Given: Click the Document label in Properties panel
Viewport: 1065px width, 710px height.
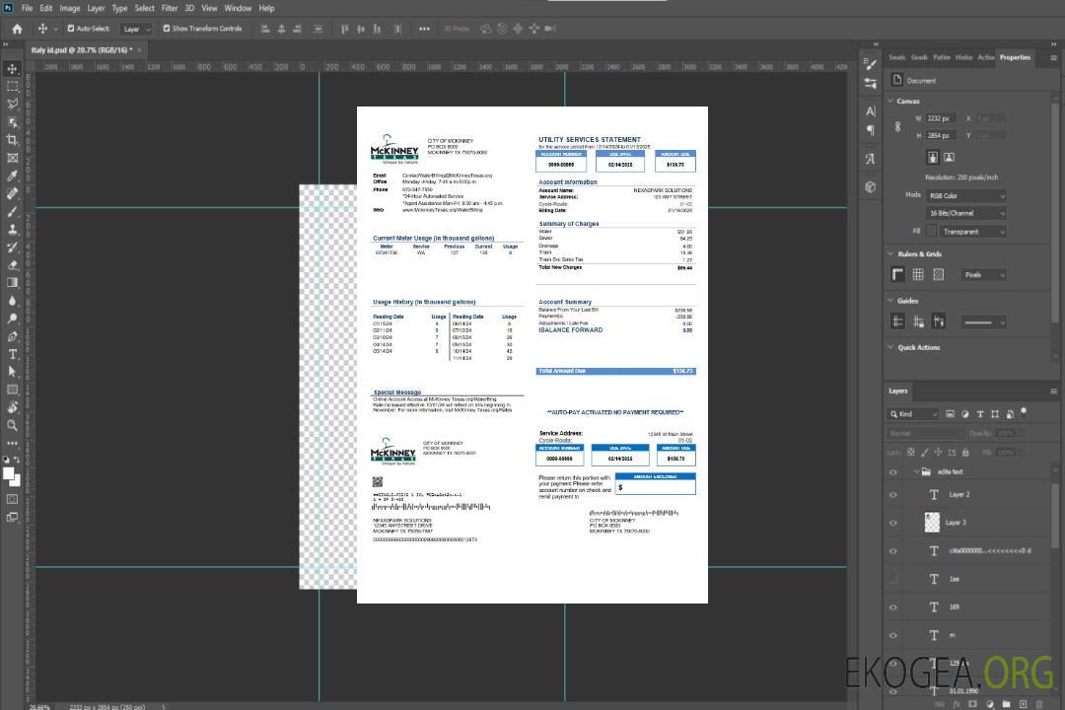Looking at the screenshot, I should pos(921,81).
